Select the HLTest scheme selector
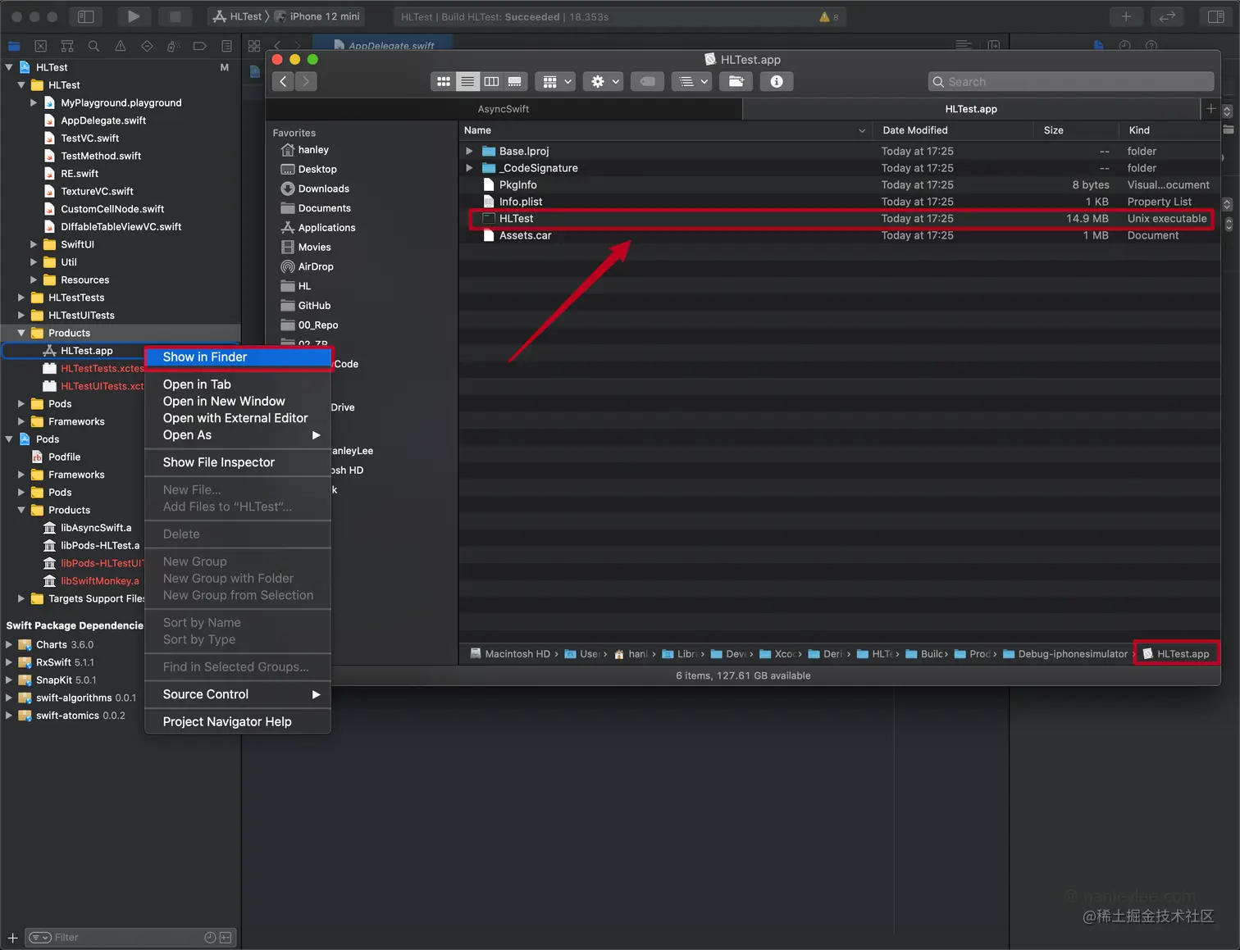 tap(238, 16)
